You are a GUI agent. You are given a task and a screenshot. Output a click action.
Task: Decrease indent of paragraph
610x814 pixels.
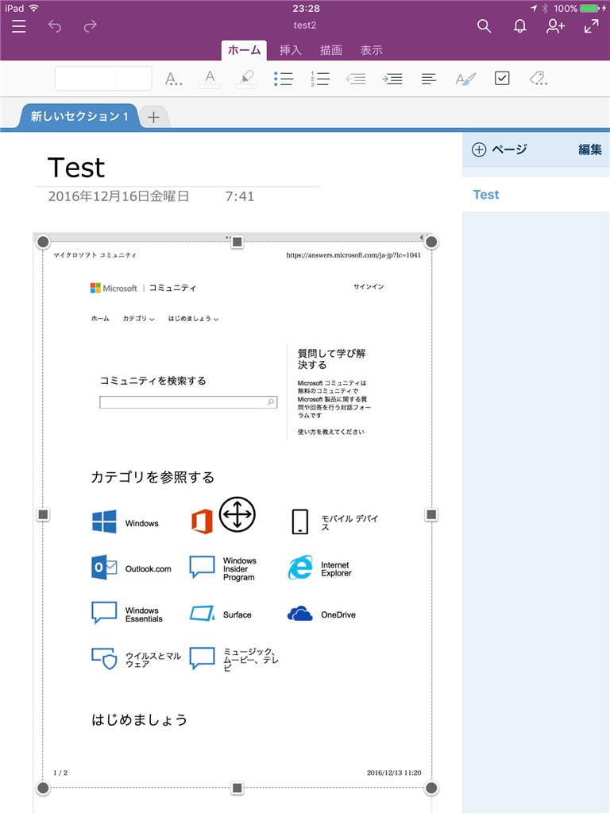tap(356, 79)
